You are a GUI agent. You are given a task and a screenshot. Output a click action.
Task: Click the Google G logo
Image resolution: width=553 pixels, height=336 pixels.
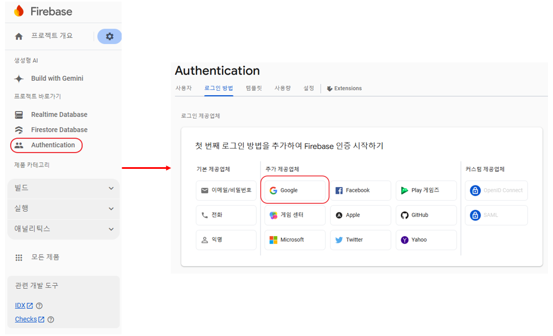click(273, 191)
